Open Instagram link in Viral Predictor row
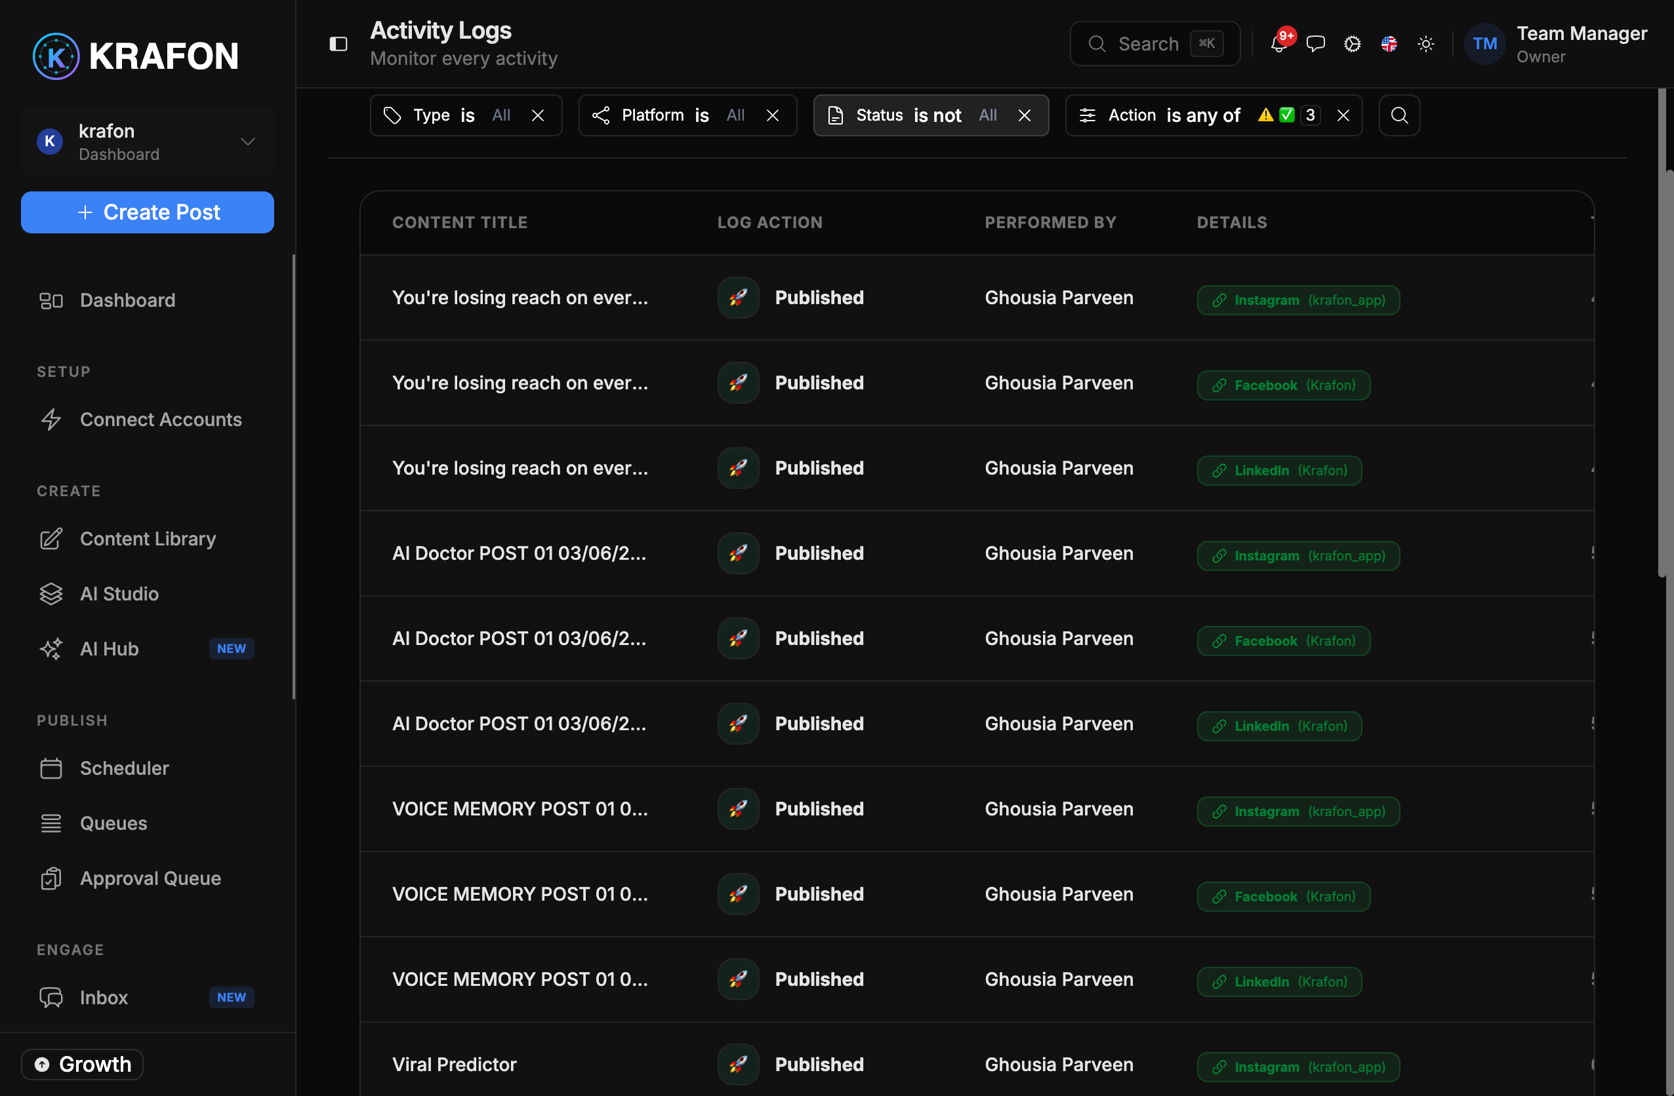 click(x=1298, y=1067)
